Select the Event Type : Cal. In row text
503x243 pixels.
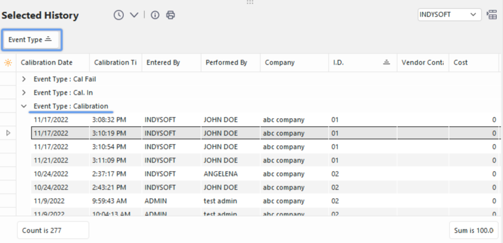click(63, 92)
